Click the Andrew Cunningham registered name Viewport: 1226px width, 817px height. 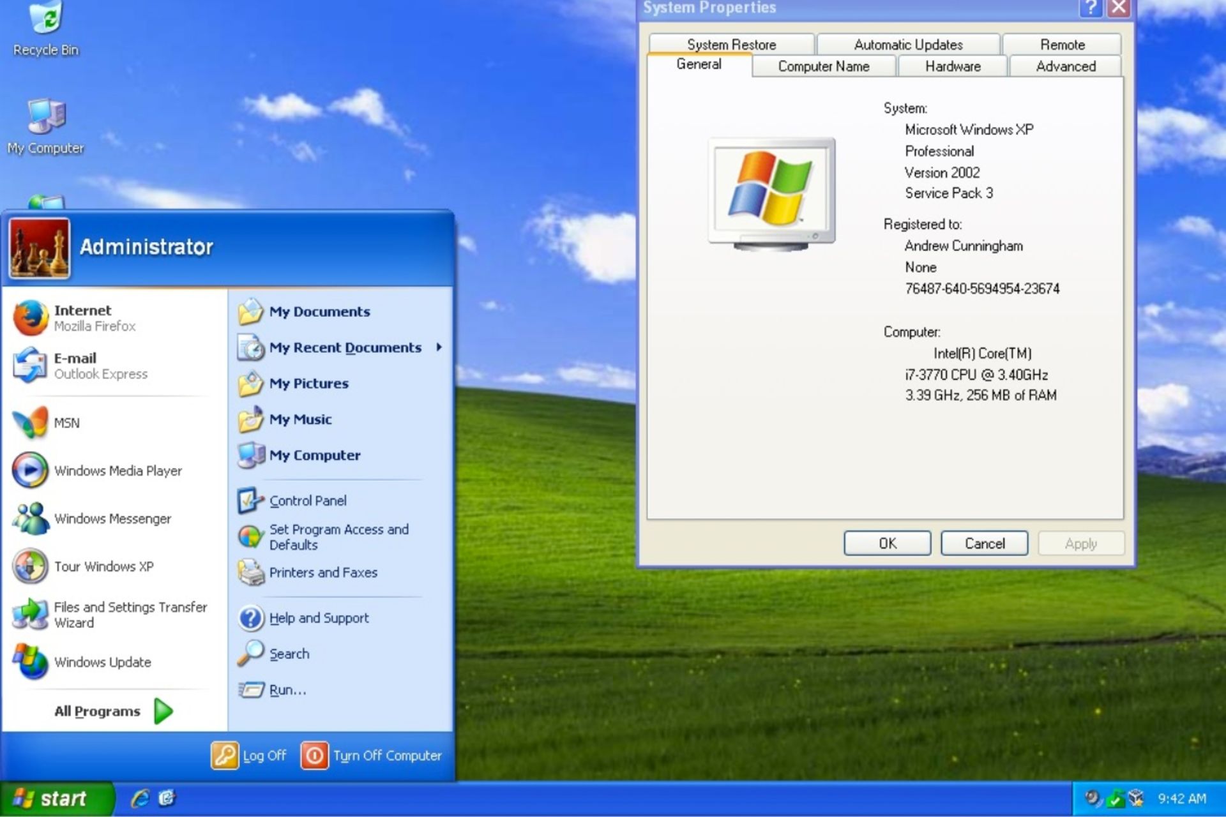tap(964, 246)
